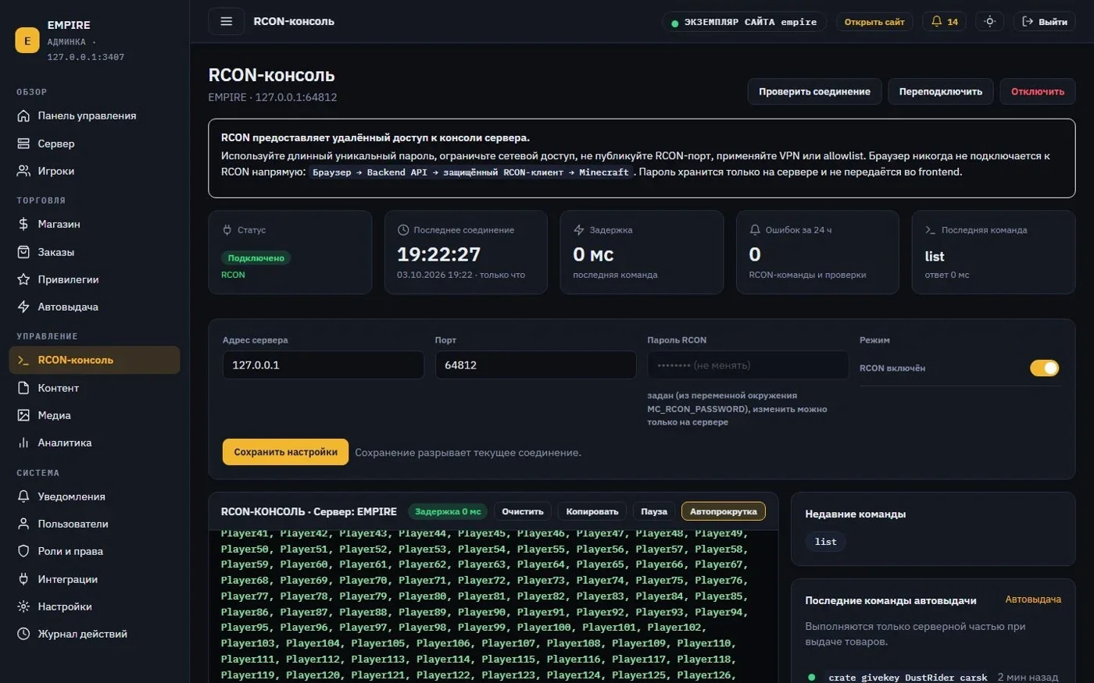
Task: Focus the Порт field showing 64812
Action: point(535,365)
